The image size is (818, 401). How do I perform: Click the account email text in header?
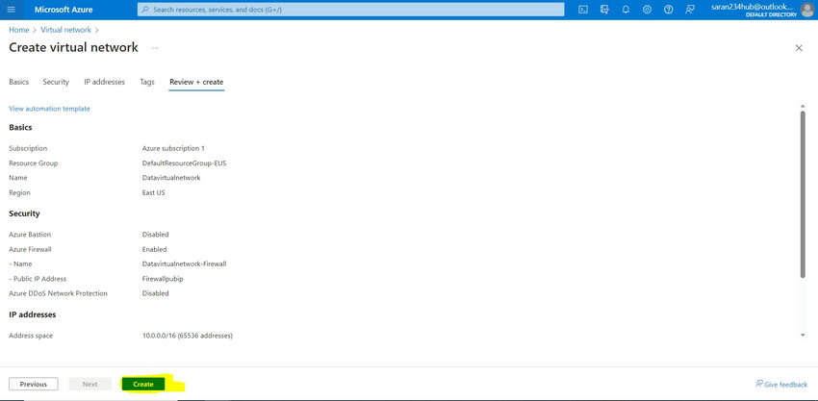pos(753,7)
